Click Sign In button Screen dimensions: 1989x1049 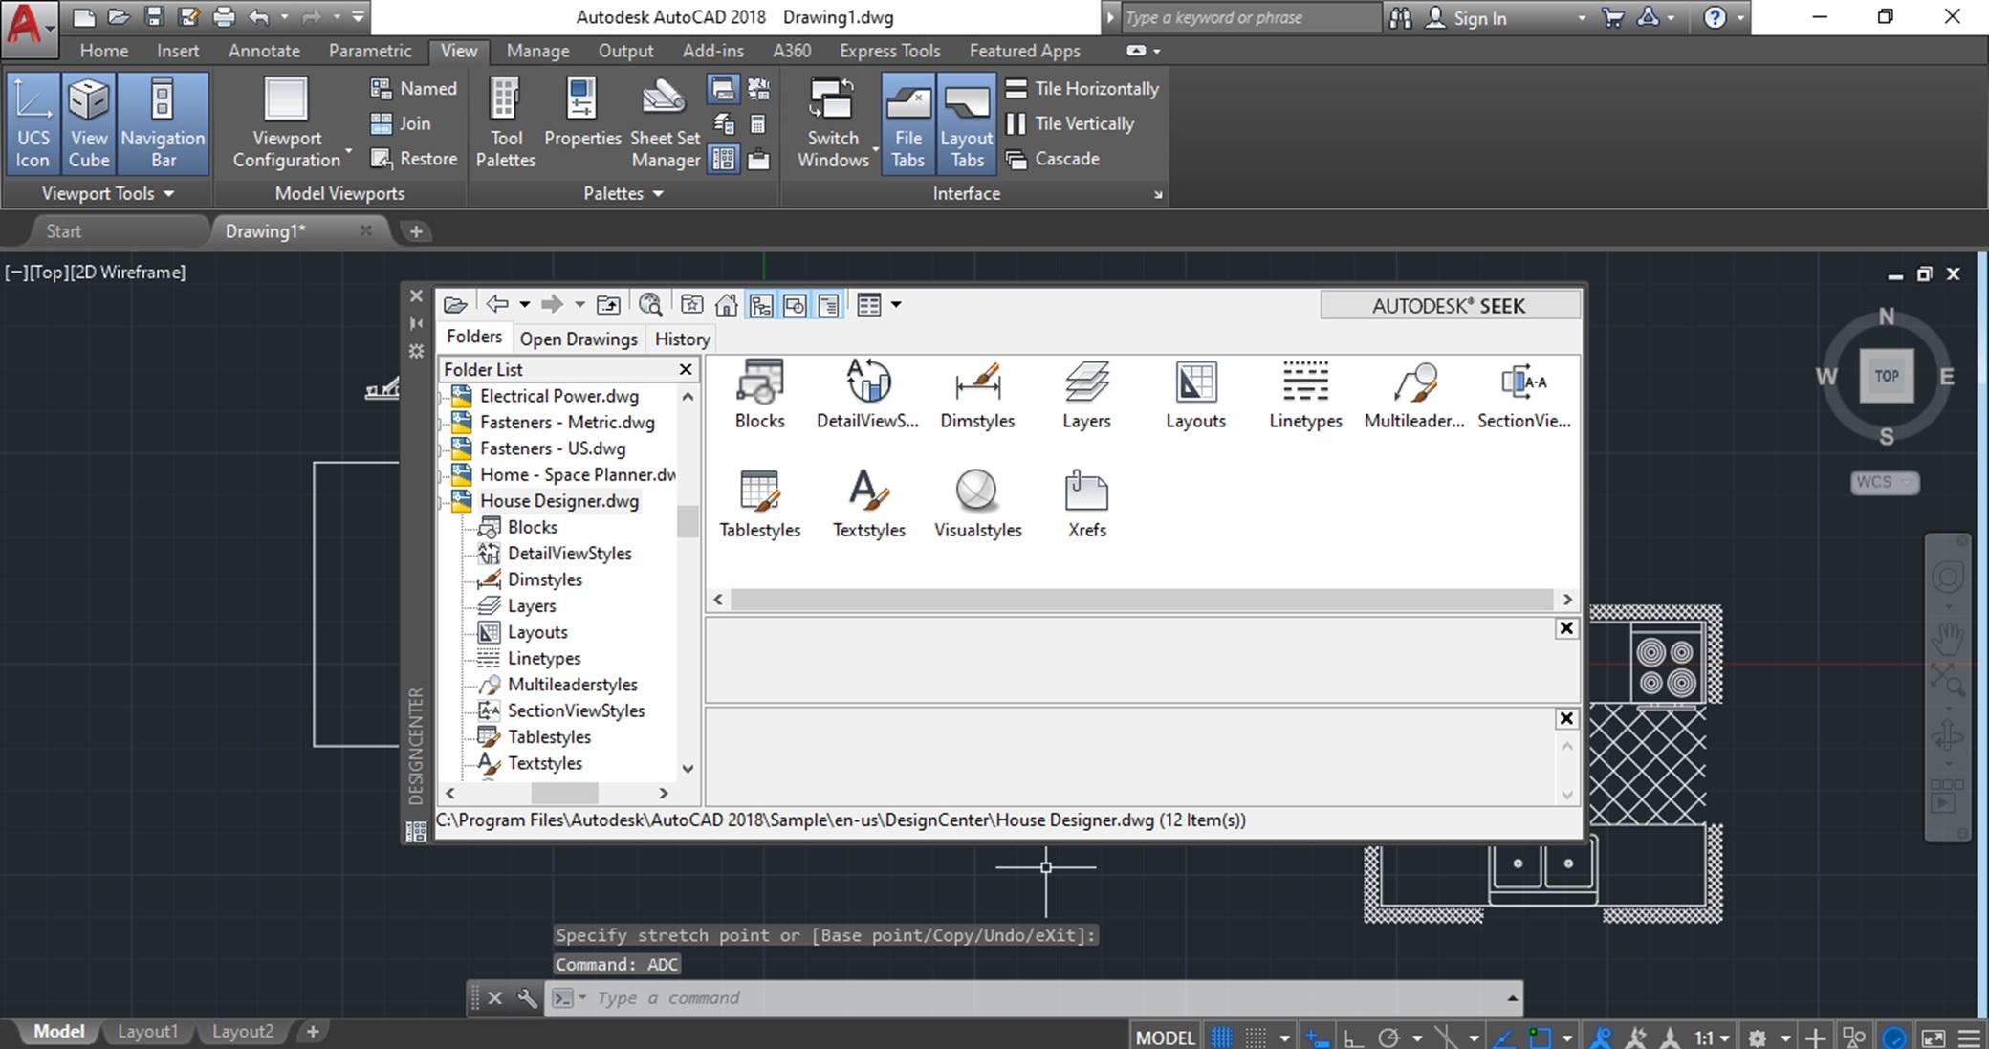[1468, 17]
